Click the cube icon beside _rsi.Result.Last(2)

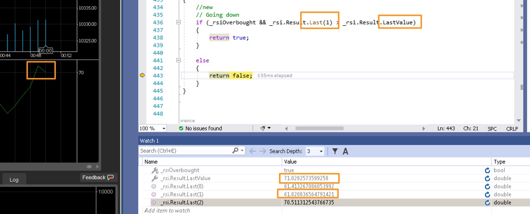[x=154, y=202]
